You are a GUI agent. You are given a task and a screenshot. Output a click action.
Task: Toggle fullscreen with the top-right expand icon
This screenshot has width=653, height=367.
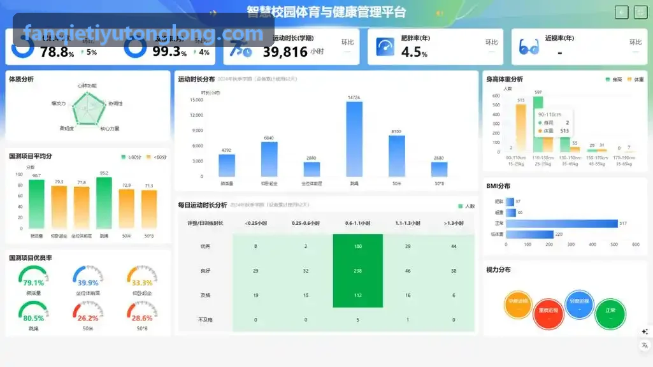click(x=640, y=13)
